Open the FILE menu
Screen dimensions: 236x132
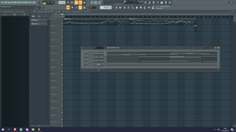pos(2,2)
